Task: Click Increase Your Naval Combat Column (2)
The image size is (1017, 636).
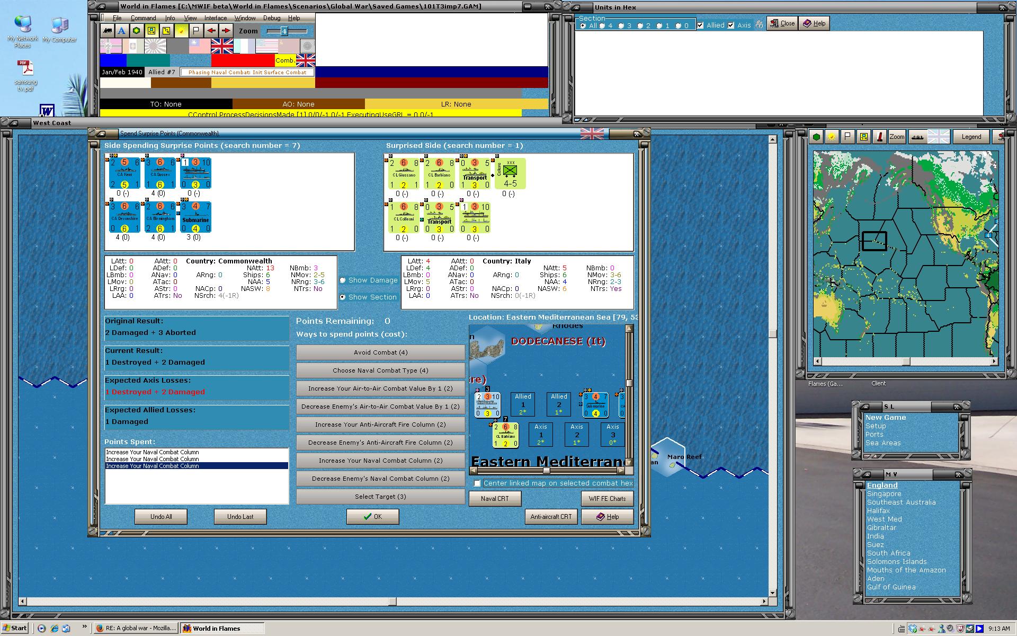Action: (x=380, y=461)
